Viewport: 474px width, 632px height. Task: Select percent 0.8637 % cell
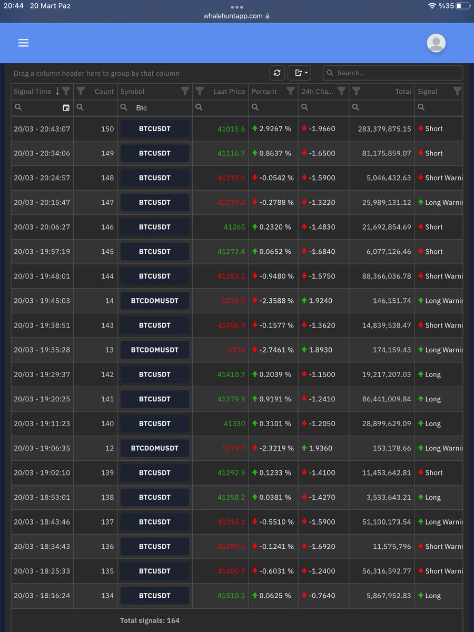tap(273, 153)
